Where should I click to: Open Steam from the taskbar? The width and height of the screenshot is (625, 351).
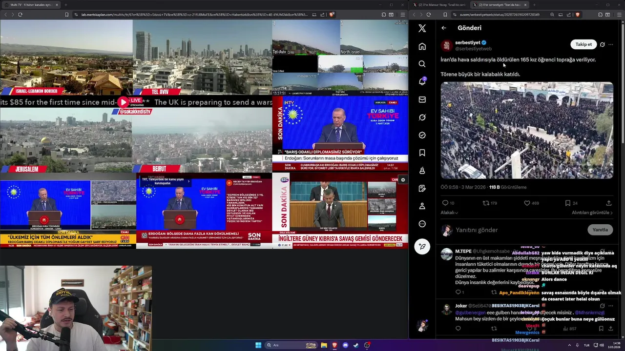356,345
